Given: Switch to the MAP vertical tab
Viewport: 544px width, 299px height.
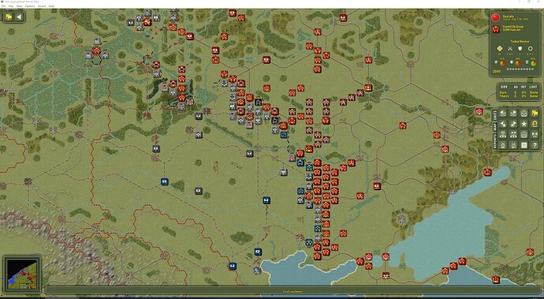Looking at the screenshot, I should pyautogui.click(x=495, y=127).
